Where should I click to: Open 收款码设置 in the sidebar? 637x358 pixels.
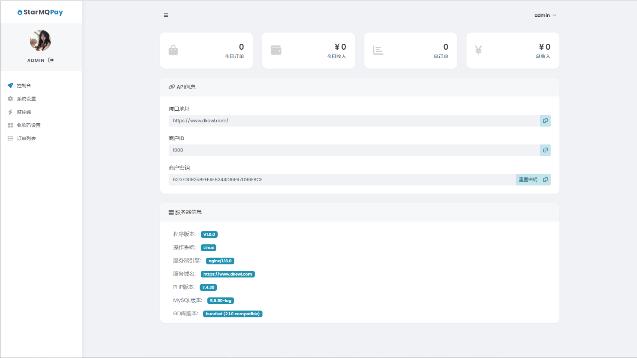click(29, 125)
